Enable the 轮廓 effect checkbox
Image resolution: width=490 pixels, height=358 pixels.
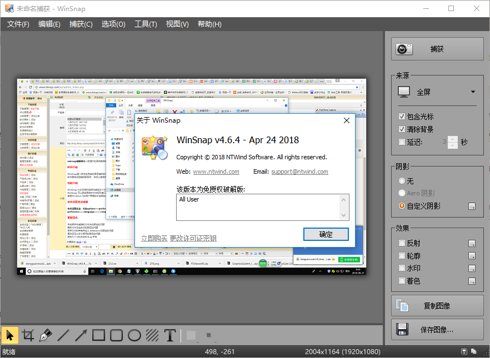[x=402, y=256]
